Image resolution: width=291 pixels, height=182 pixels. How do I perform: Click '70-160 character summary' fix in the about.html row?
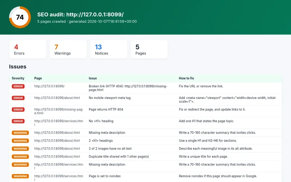217,132
